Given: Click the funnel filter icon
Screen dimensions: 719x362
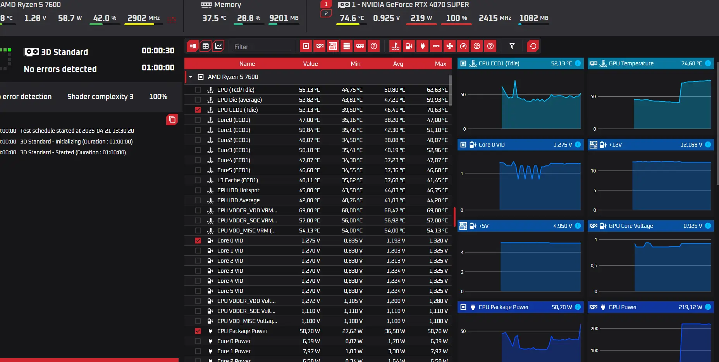Looking at the screenshot, I should 512,46.
